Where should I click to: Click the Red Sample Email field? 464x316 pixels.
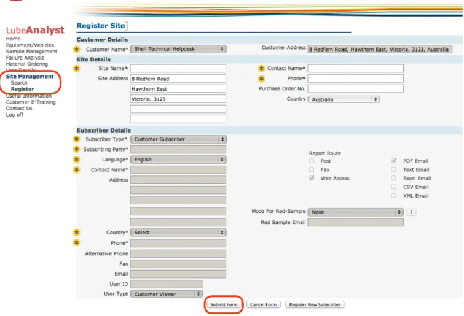(356, 222)
